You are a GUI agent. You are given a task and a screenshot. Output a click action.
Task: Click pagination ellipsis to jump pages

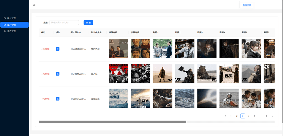pos(260,116)
